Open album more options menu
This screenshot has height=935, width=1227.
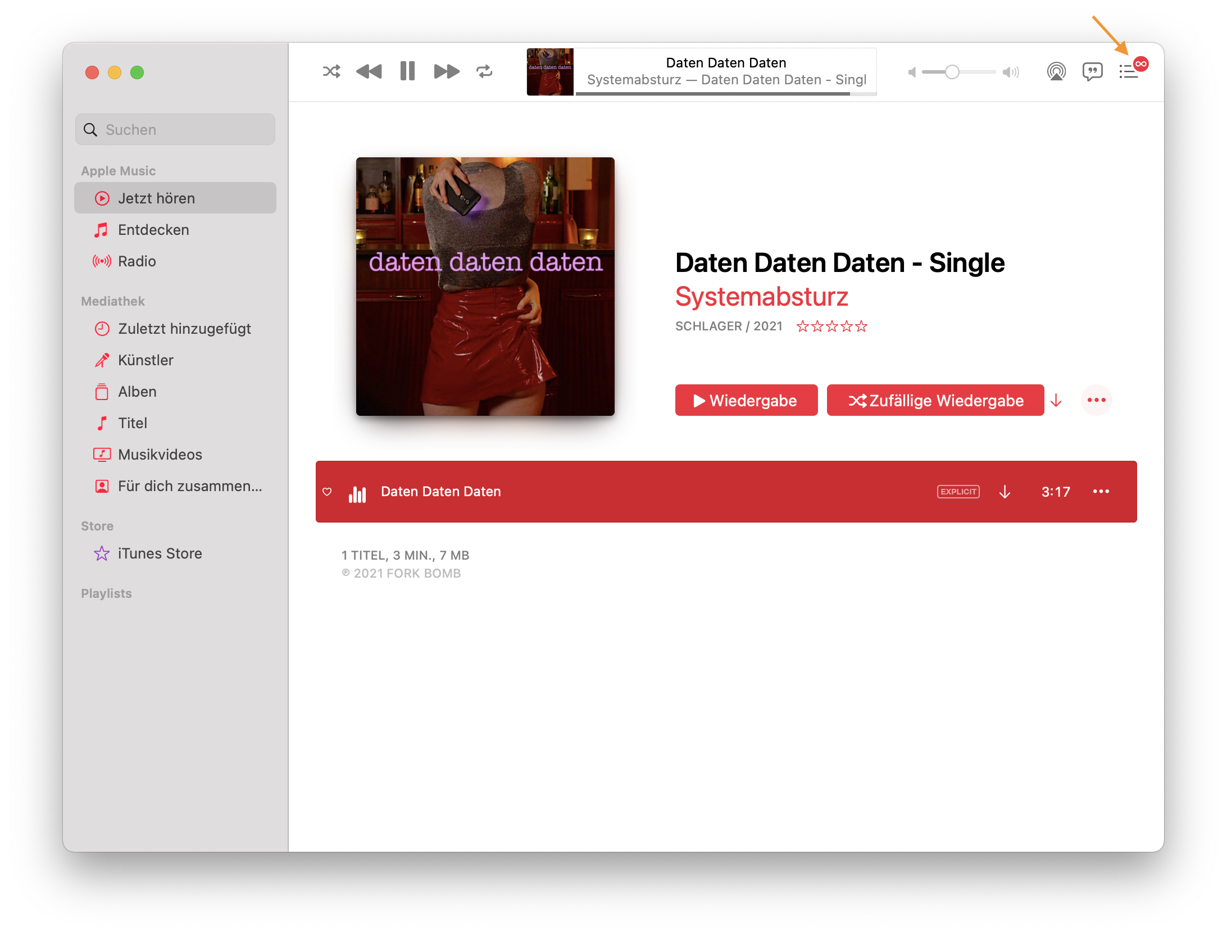(1096, 400)
